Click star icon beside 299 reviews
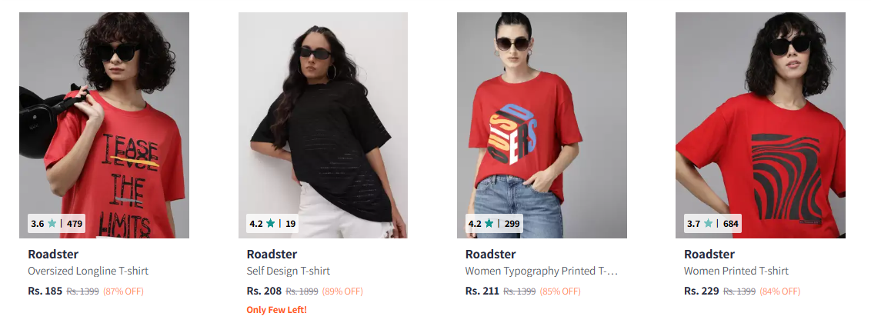 click(x=489, y=224)
